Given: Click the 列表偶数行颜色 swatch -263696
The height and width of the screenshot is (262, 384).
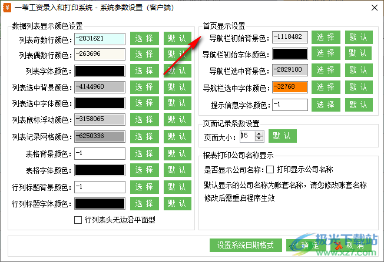Looking at the screenshot, I should pyautogui.click(x=100, y=55).
